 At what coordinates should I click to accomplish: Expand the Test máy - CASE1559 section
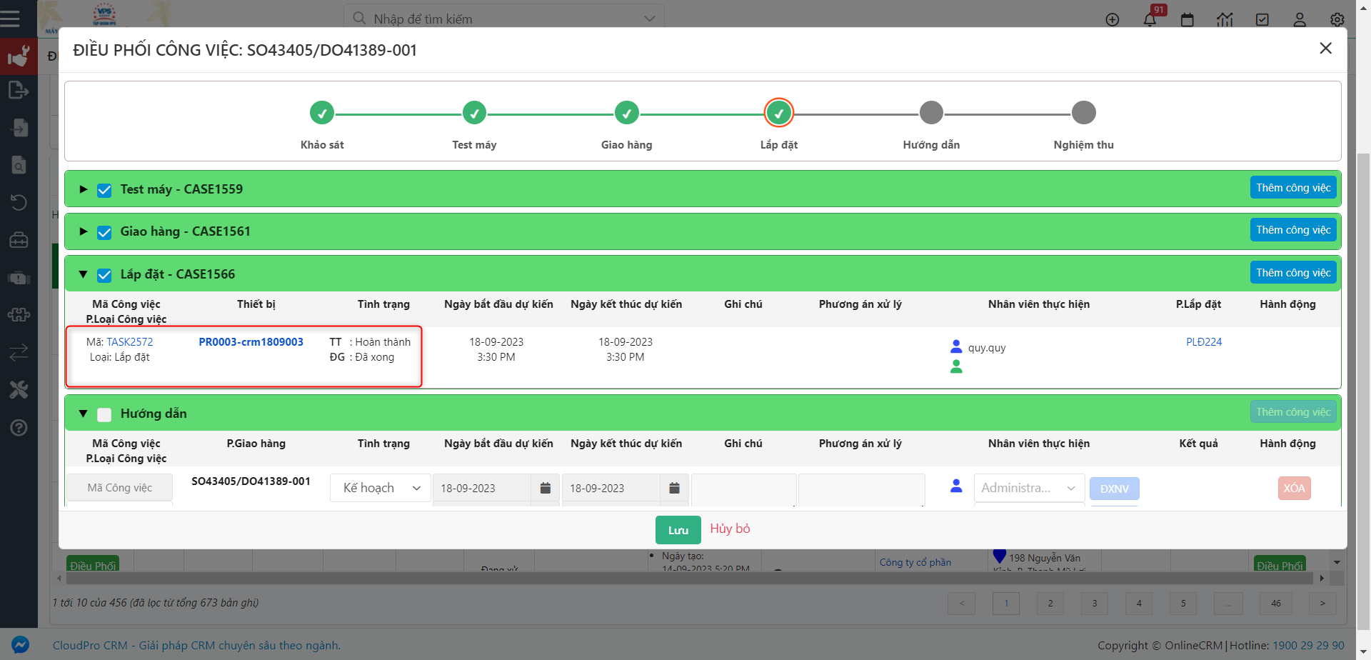click(84, 189)
